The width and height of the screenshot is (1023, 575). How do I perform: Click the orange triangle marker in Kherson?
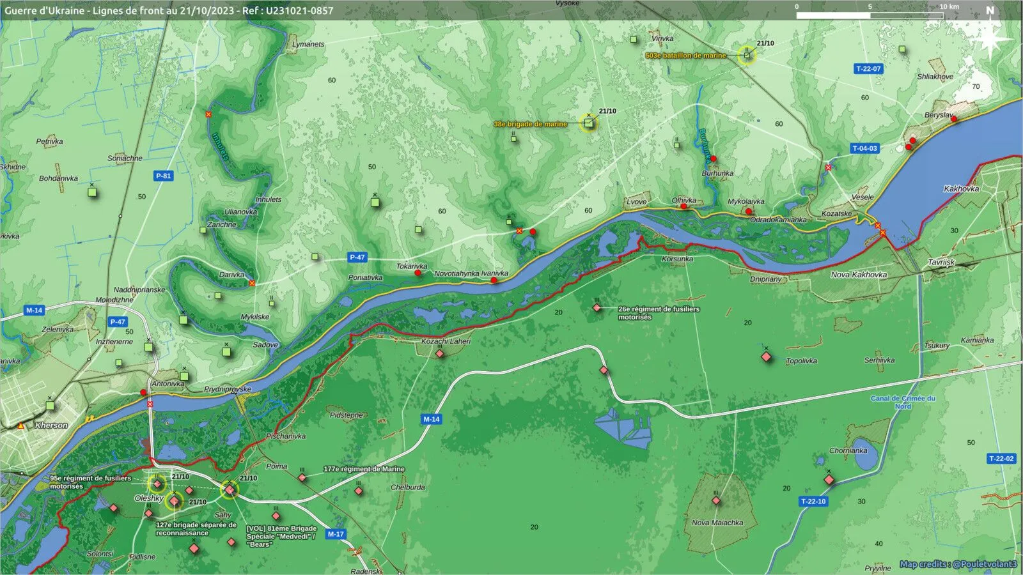pyautogui.click(x=20, y=425)
